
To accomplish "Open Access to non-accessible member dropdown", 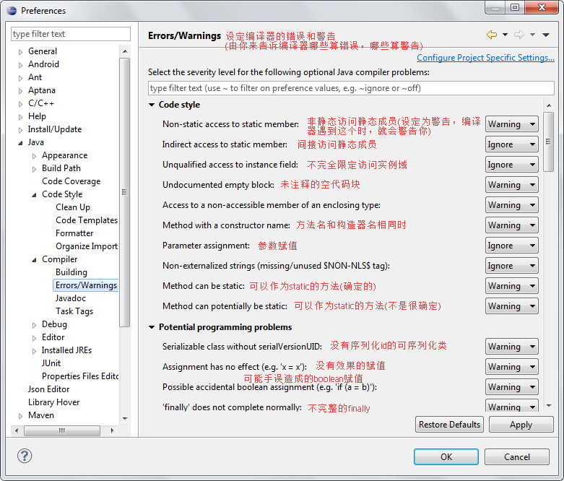I will coord(511,205).
